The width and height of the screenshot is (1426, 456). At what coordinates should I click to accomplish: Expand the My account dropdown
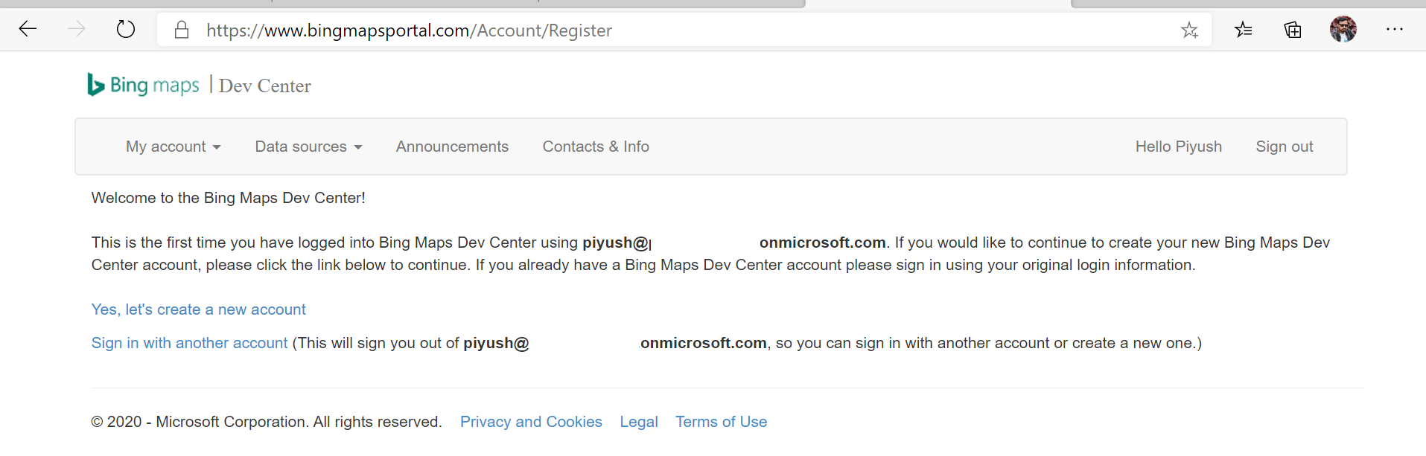click(173, 147)
